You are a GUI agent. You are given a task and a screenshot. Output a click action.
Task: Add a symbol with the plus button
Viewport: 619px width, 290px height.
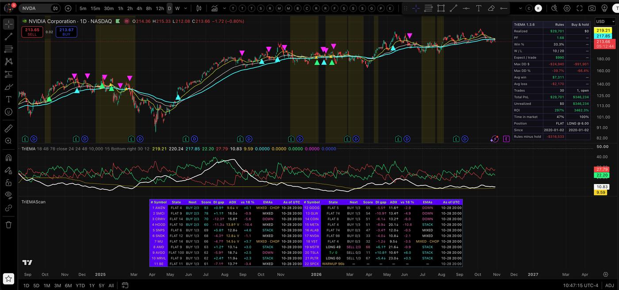pyautogui.click(x=68, y=8)
